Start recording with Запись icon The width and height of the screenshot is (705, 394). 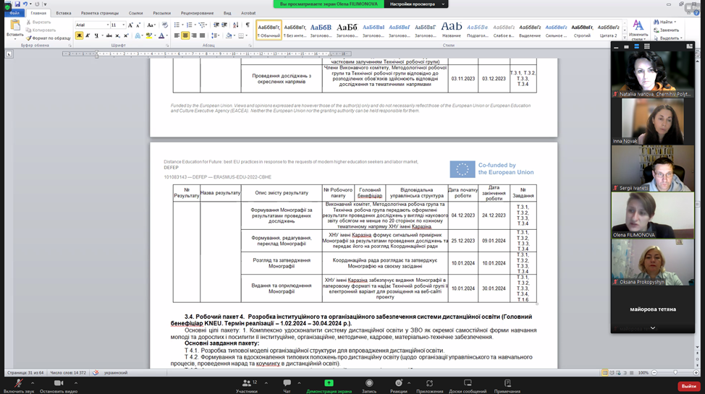[369, 382]
